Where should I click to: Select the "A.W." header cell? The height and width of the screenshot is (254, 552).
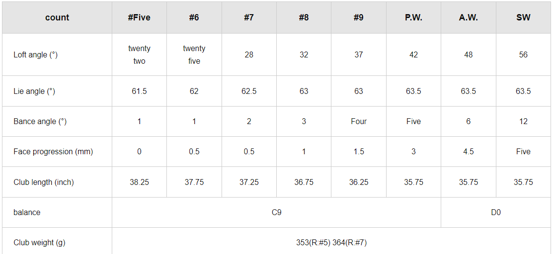coord(468,18)
